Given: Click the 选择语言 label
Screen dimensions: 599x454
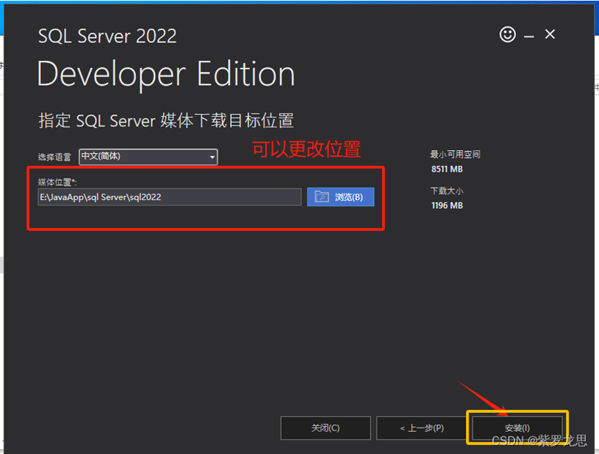Looking at the screenshot, I should tap(54, 157).
